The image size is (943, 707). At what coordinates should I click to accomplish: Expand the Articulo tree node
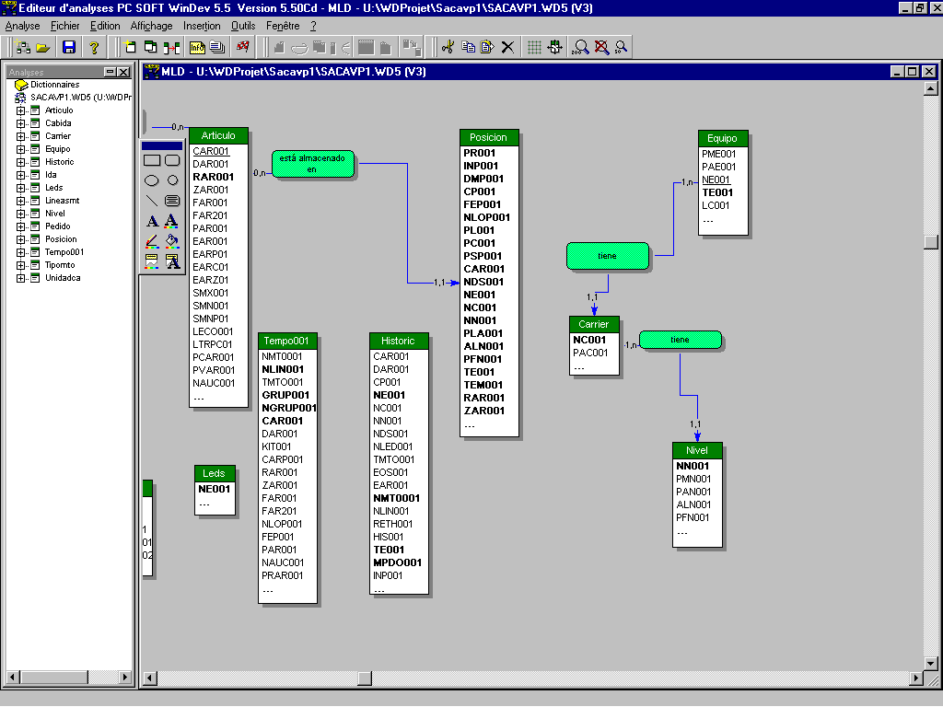pos(20,110)
